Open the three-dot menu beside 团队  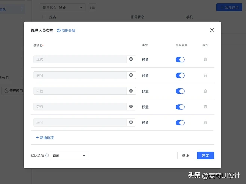pyautogui.click(x=22, y=9)
